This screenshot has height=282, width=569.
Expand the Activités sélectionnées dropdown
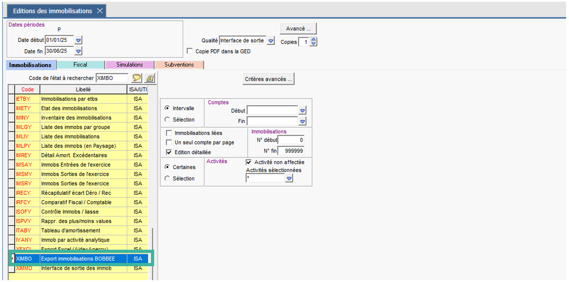[x=289, y=178]
